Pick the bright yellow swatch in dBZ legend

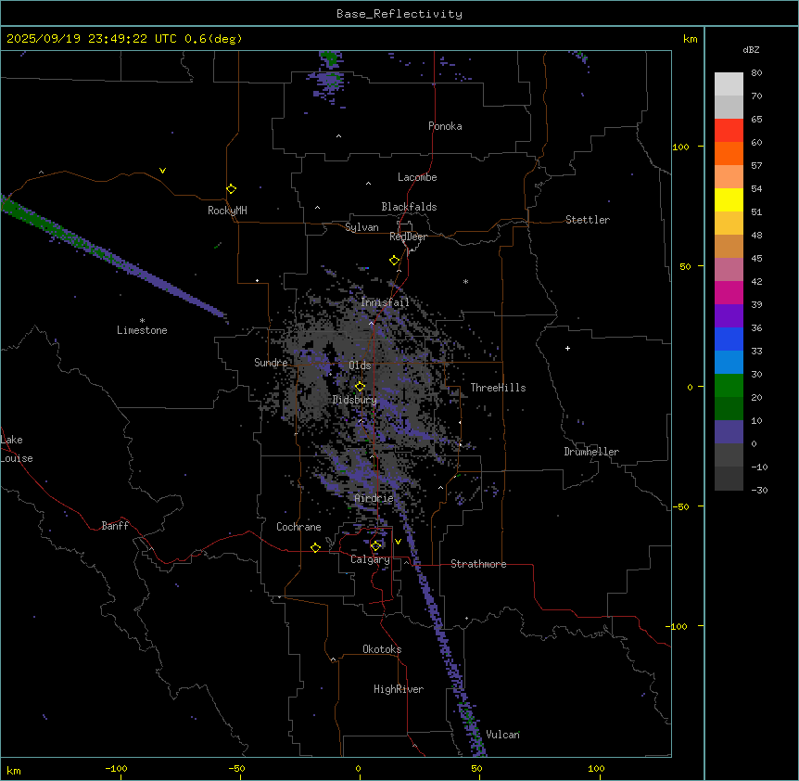point(729,199)
